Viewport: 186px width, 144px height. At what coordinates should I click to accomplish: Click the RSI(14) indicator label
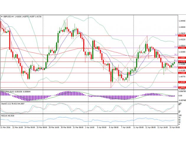click(x=4, y=116)
